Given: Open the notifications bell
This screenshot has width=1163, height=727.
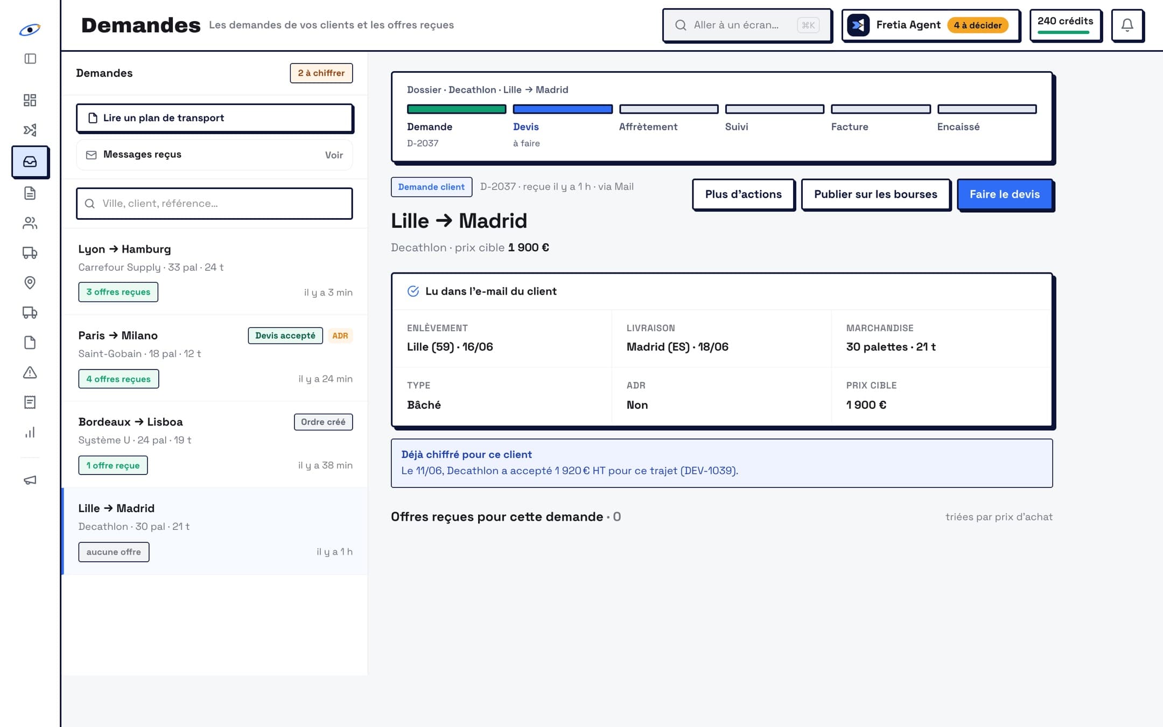Looking at the screenshot, I should pyautogui.click(x=1127, y=25).
